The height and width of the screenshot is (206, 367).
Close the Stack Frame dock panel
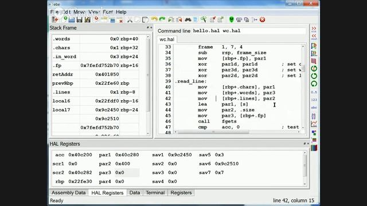[151, 27]
